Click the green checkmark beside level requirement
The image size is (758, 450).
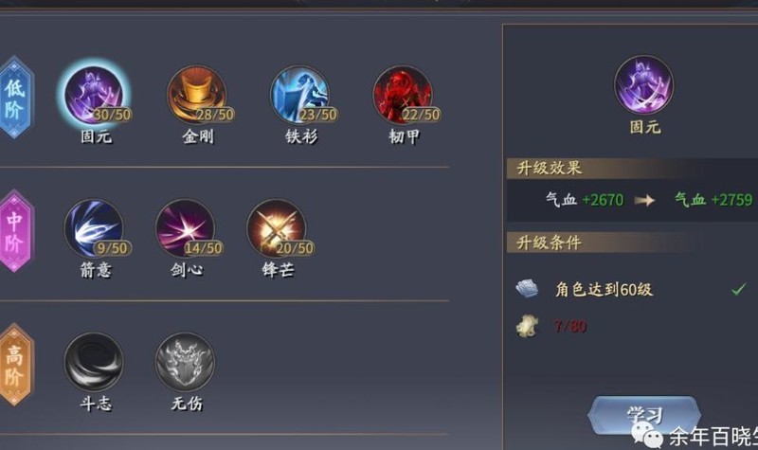[739, 290]
